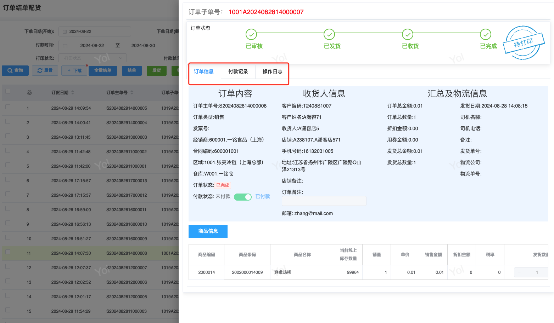This screenshot has height=323, width=554.
Task: Click the 已发货 step checkmark circle
Action: point(329,34)
